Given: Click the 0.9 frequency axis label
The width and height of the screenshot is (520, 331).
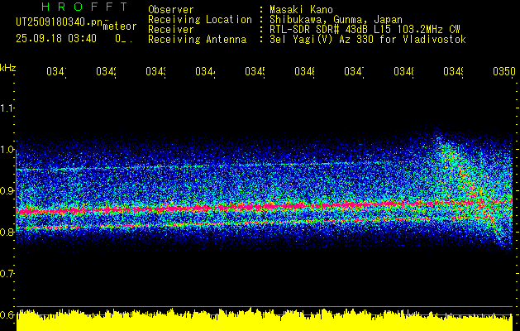Looking at the screenshot, I should click(x=7, y=191).
